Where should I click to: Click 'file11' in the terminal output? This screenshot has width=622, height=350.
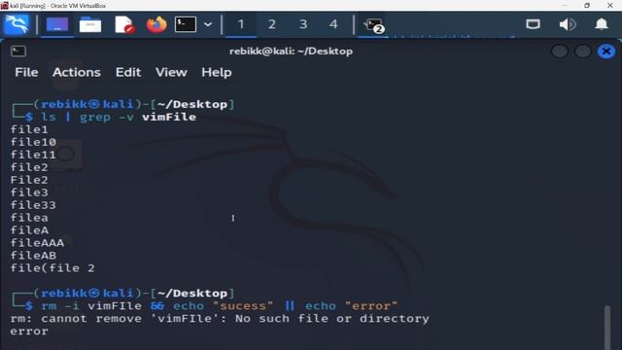[x=33, y=155]
